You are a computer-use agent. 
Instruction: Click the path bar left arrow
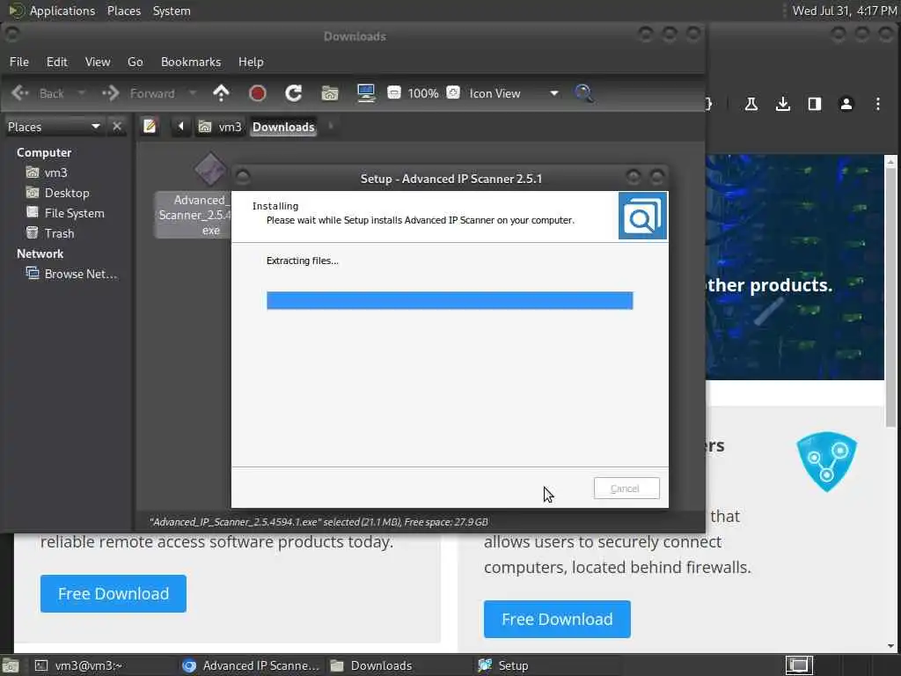[180, 126]
